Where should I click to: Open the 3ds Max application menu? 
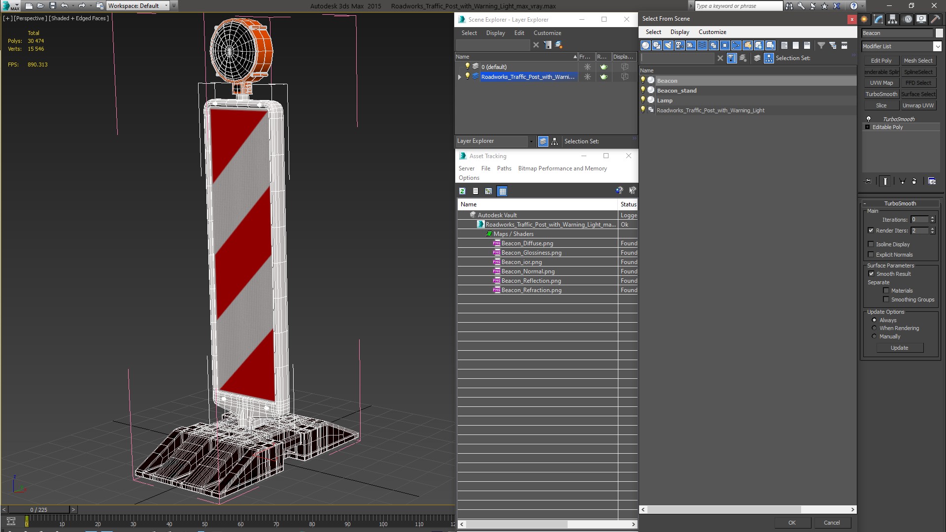pos(10,6)
